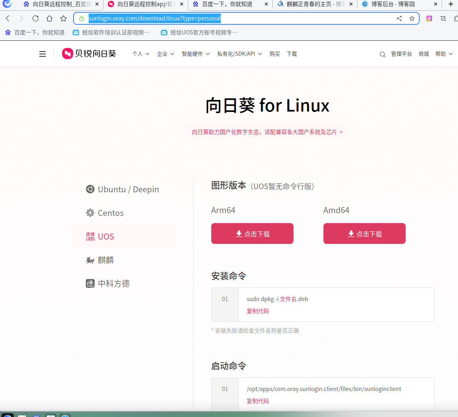
Task: Select UOS in the sidebar
Action: [125, 236]
